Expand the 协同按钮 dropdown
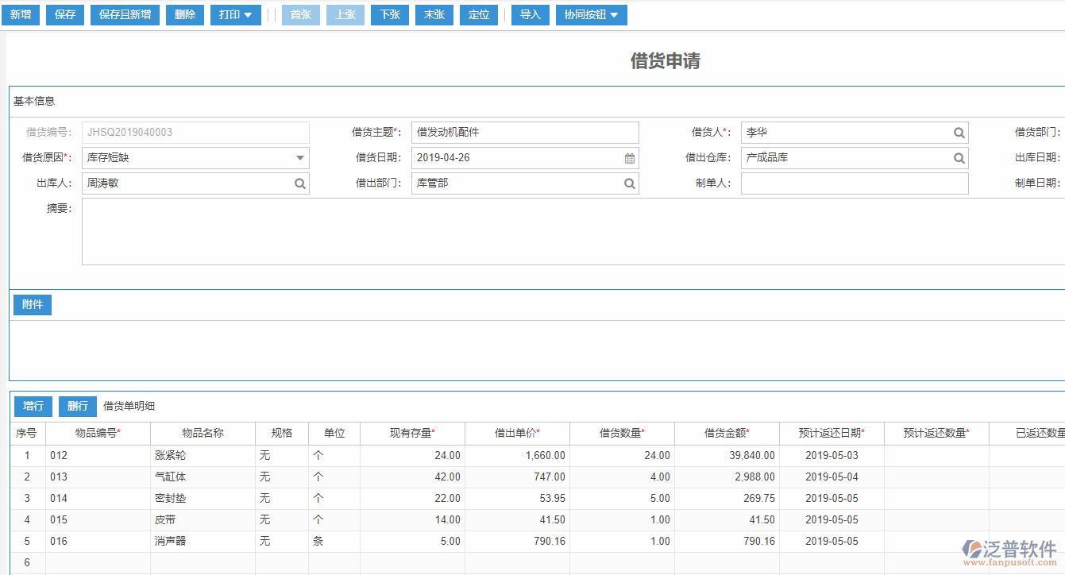Viewport: 1065px width, 575px height. pyautogui.click(x=591, y=14)
